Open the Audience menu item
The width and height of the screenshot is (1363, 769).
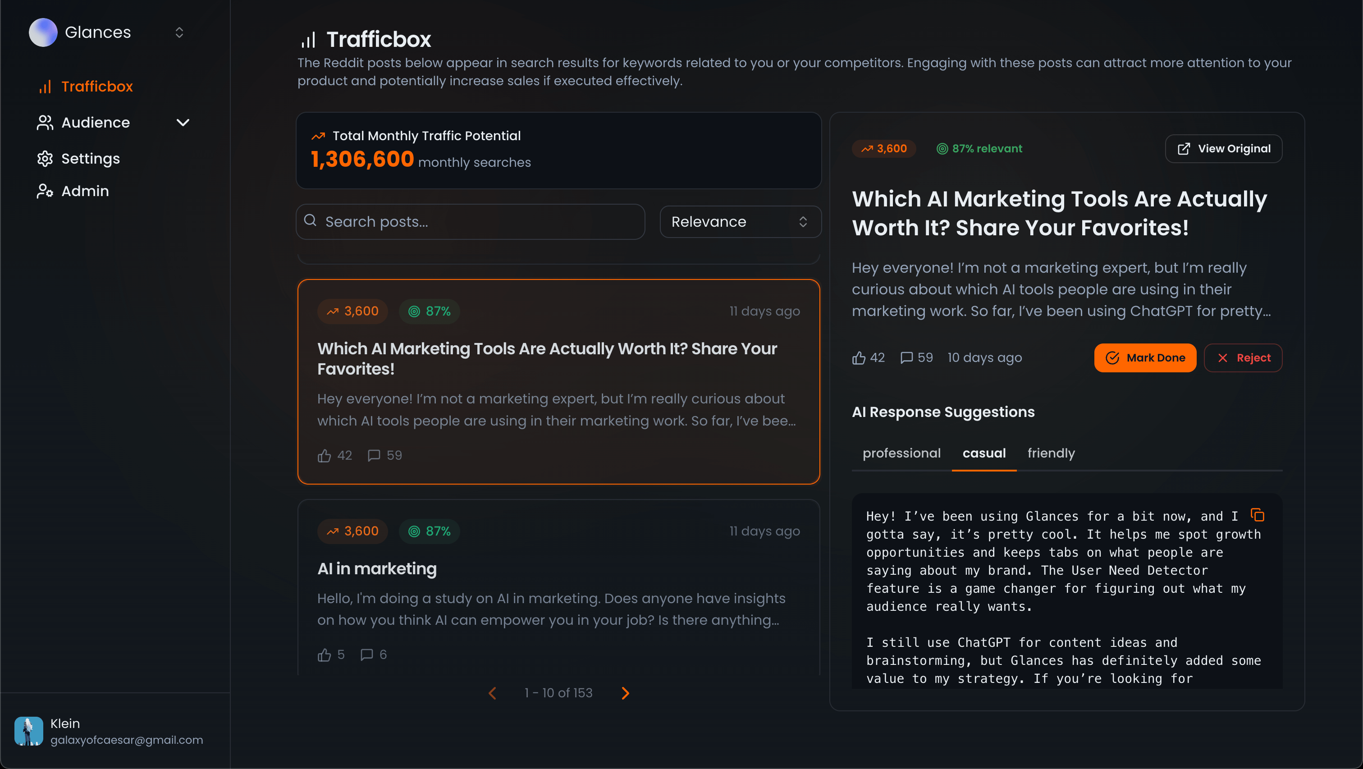point(96,123)
